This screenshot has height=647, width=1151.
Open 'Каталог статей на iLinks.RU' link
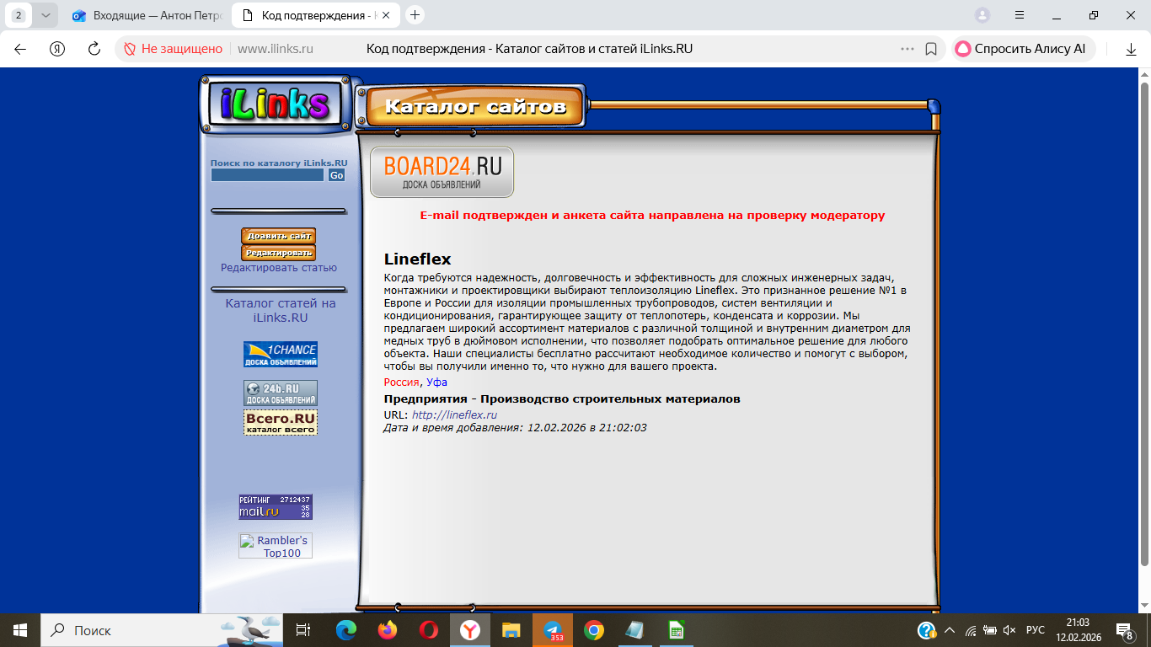(281, 311)
